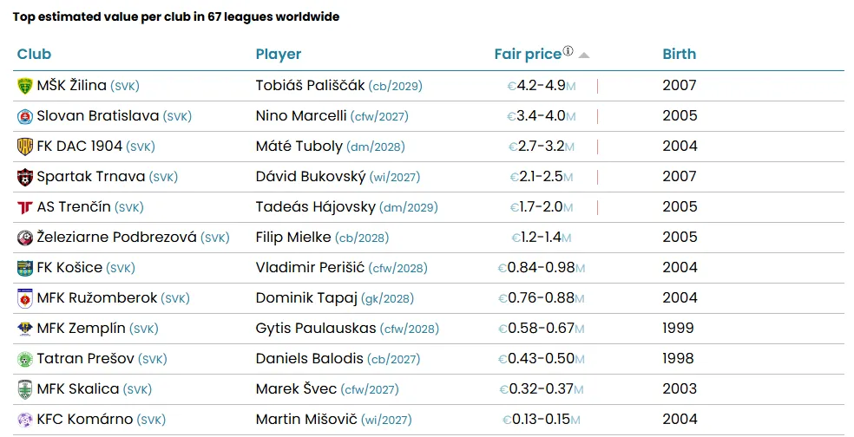Click the FK Košice club crest icon
This screenshot has width=854, height=437.
(x=24, y=268)
